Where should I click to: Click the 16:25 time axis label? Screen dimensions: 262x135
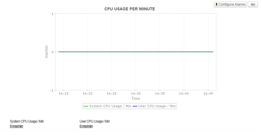tap(111, 93)
